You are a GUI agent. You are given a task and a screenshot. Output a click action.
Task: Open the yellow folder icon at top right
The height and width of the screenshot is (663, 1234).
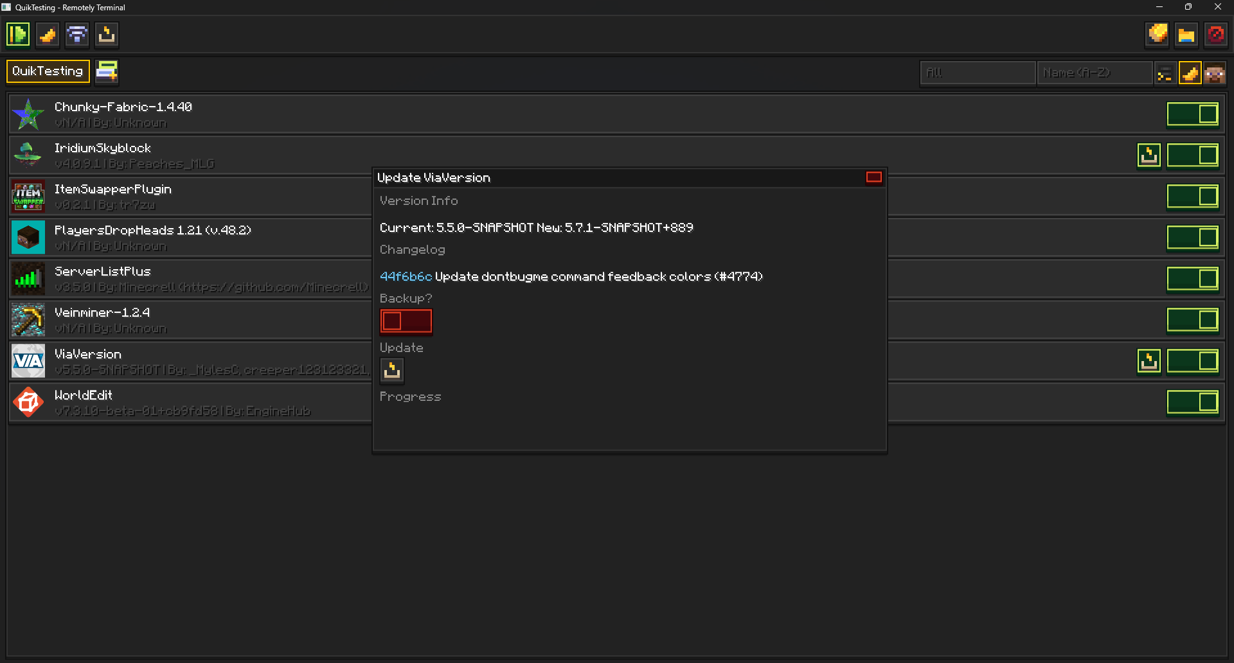tap(1186, 35)
